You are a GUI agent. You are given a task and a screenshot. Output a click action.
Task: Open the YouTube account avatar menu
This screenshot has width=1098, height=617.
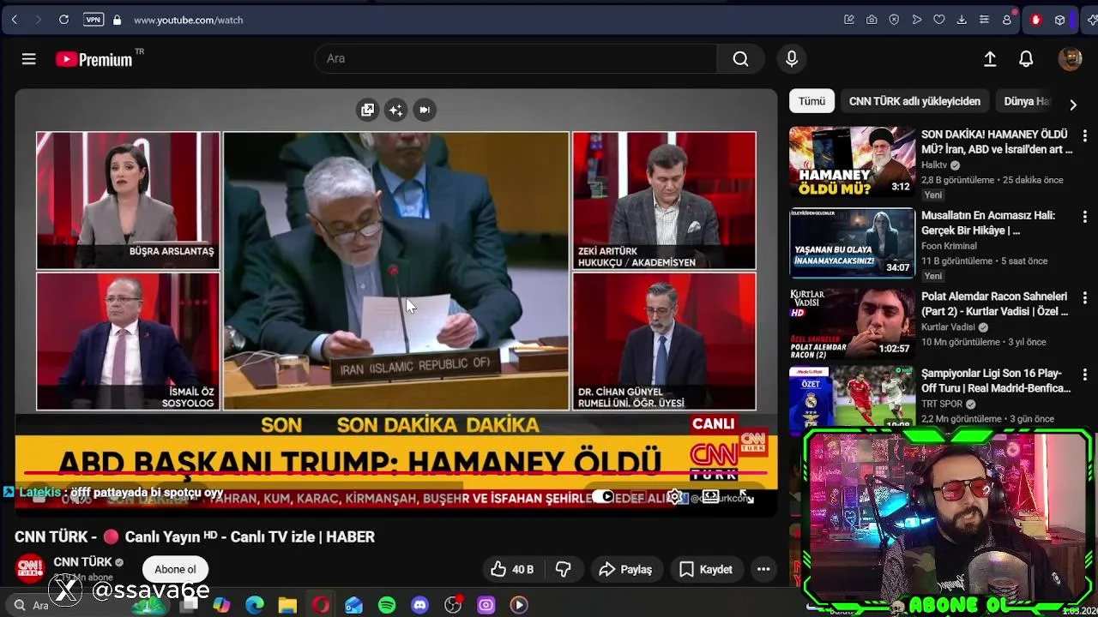pos(1070,58)
